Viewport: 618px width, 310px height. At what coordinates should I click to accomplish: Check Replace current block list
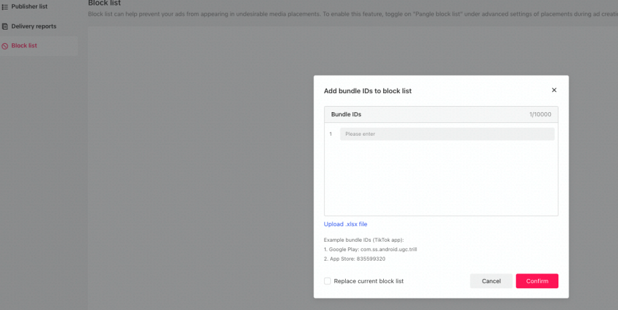pos(328,281)
